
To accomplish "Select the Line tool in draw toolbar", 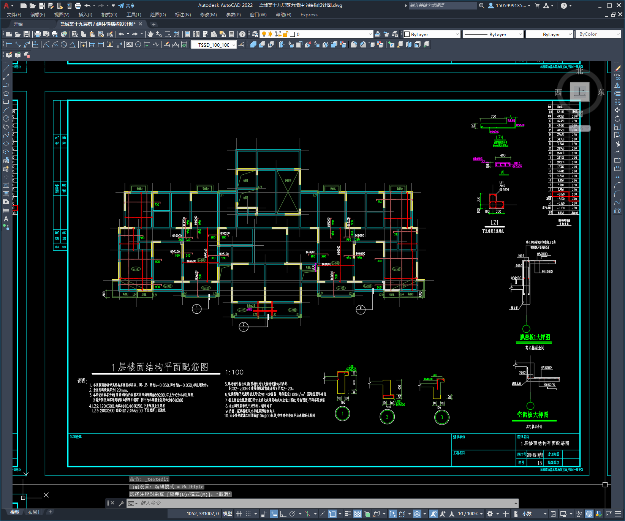I will (x=6, y=69).
